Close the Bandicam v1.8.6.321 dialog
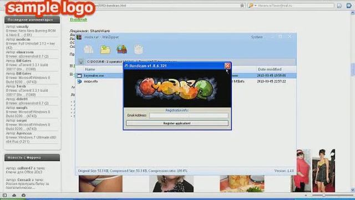 point(227,66)
